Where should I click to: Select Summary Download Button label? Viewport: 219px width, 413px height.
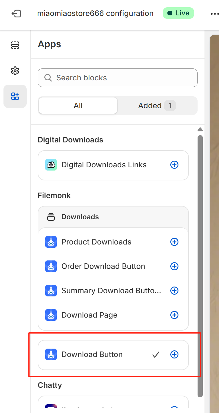(x=112, y=291)
